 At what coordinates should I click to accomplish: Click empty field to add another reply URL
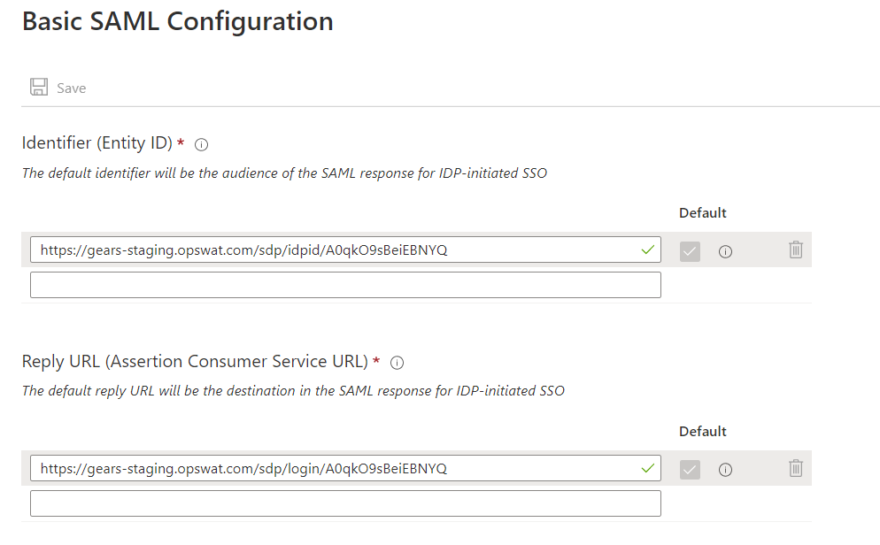(345, 503)
